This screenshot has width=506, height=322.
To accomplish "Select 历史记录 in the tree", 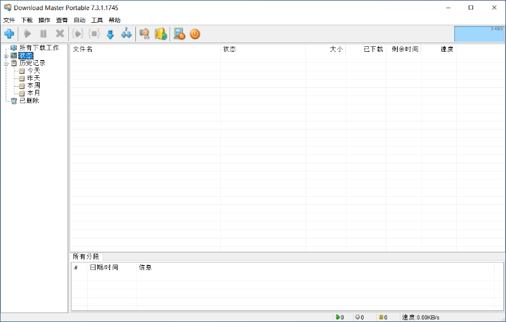I will [32, 63].
